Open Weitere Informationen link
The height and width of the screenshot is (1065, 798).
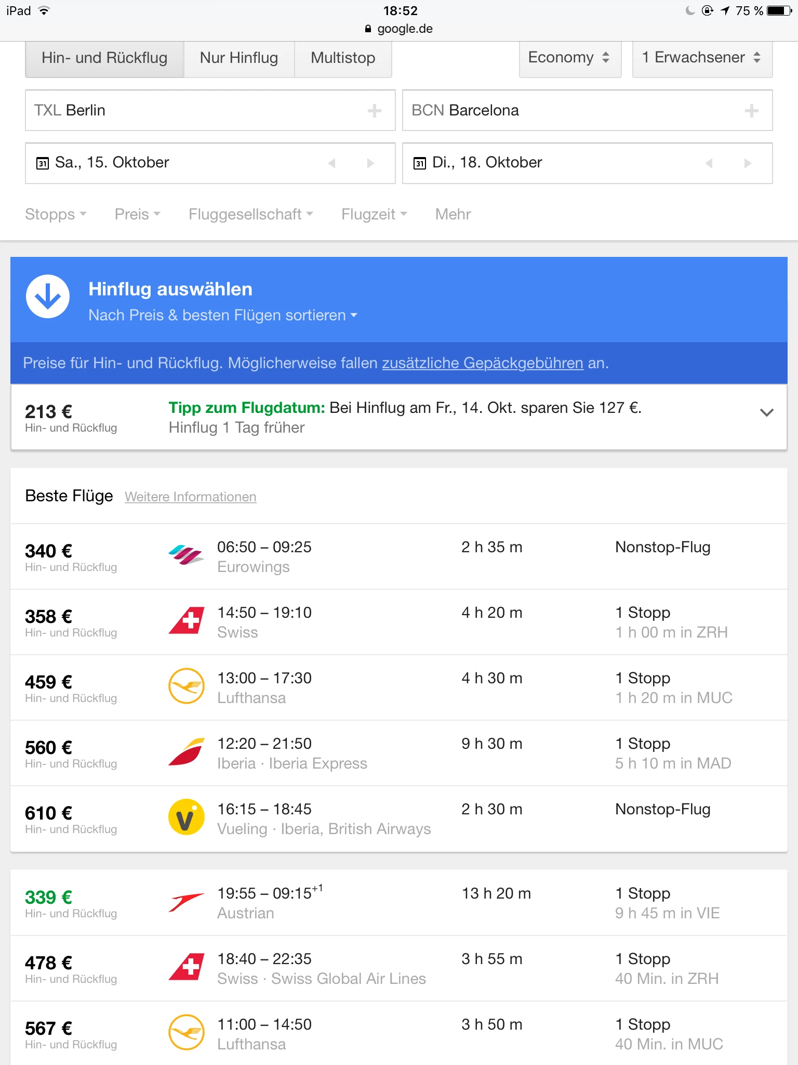190,497
